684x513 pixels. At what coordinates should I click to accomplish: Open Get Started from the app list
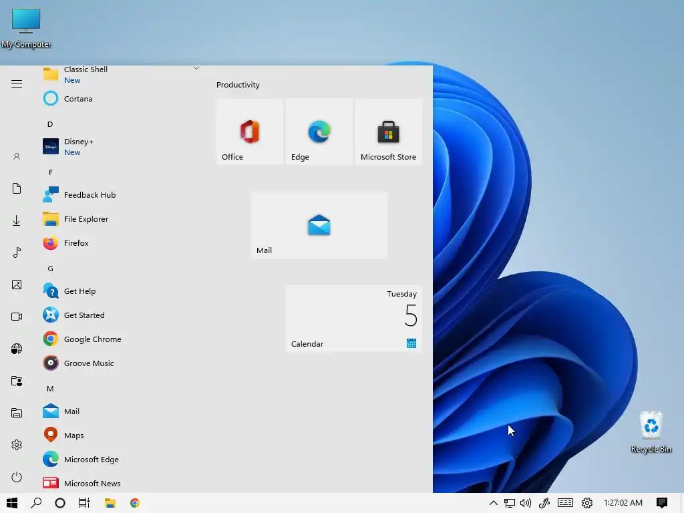pos(122,315)
